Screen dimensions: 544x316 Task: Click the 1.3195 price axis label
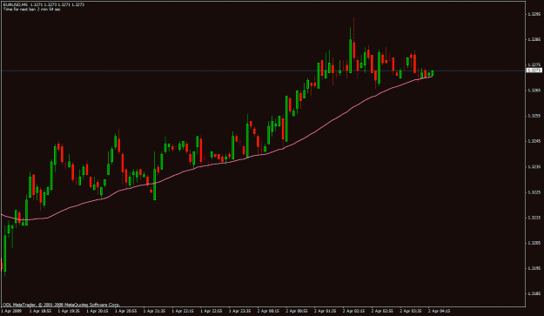coord(534,268)
